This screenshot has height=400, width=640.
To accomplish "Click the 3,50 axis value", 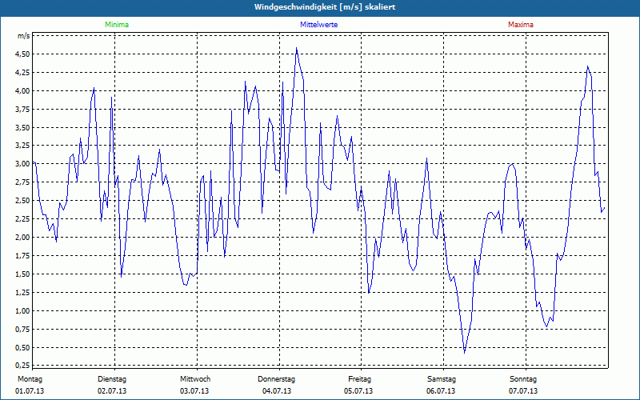I will point(23,128).
